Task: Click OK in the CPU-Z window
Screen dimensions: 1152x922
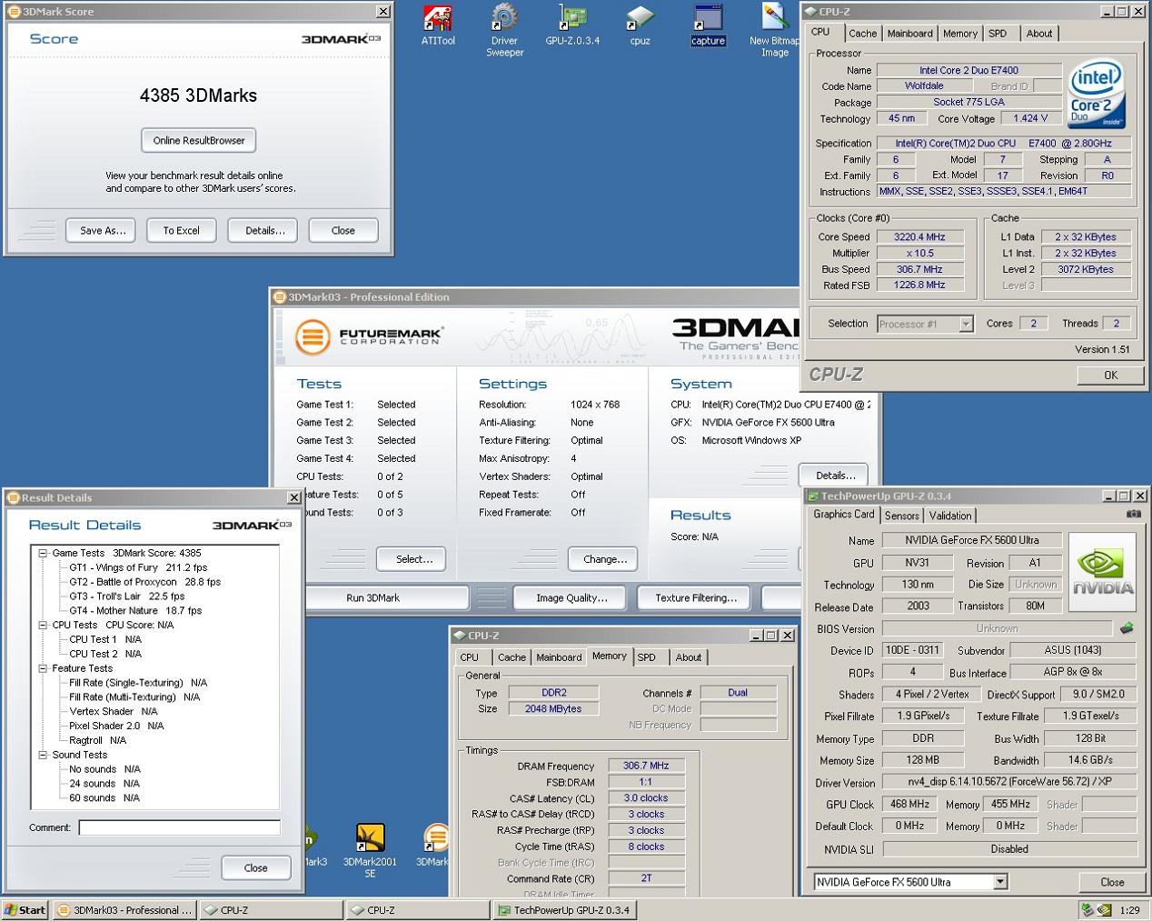Action: tap(1110, 375)
